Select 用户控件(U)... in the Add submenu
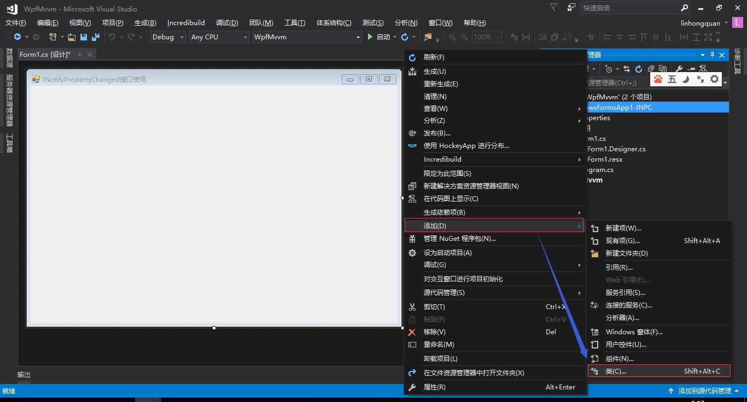The image size is (747, 402). coord(659,344)
